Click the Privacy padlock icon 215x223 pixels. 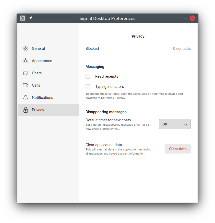[x=26, y=110]
